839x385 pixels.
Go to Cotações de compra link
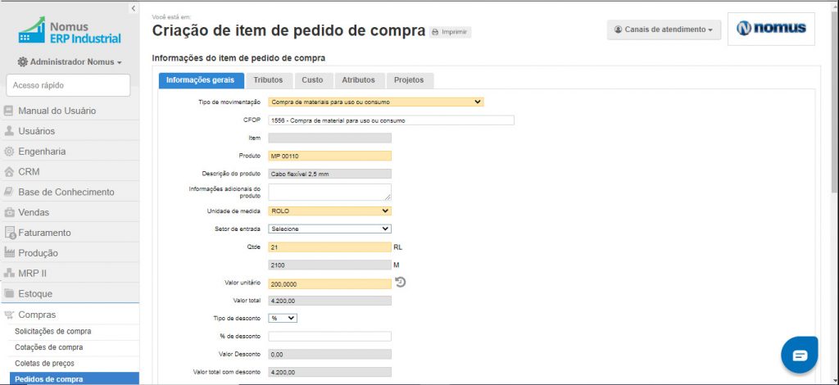(48, 347)
